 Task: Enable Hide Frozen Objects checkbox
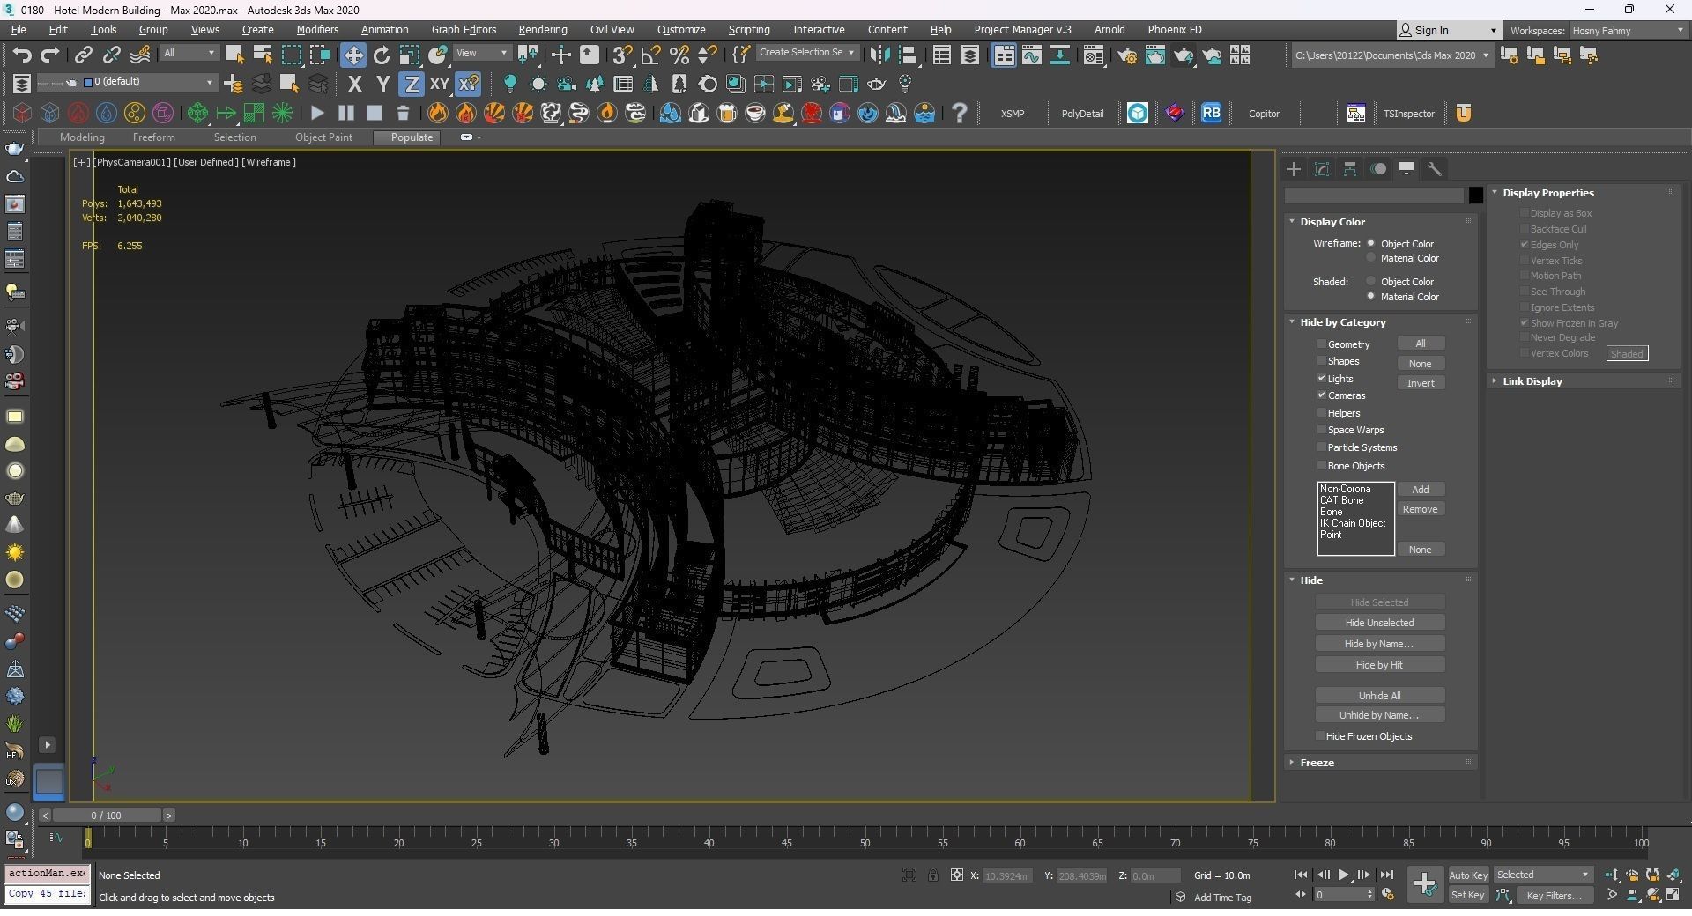click(x=1320, y=735)
